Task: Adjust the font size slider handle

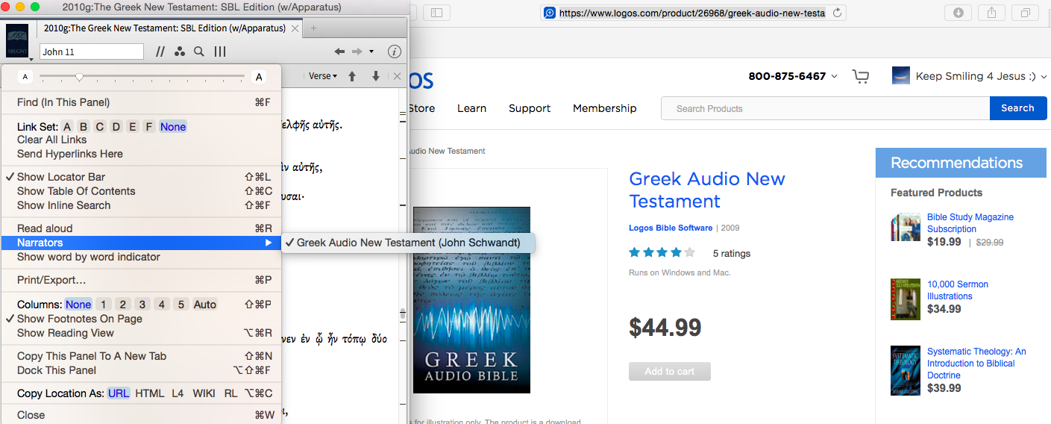Action: pyautogui.click(x=79, y=76)
